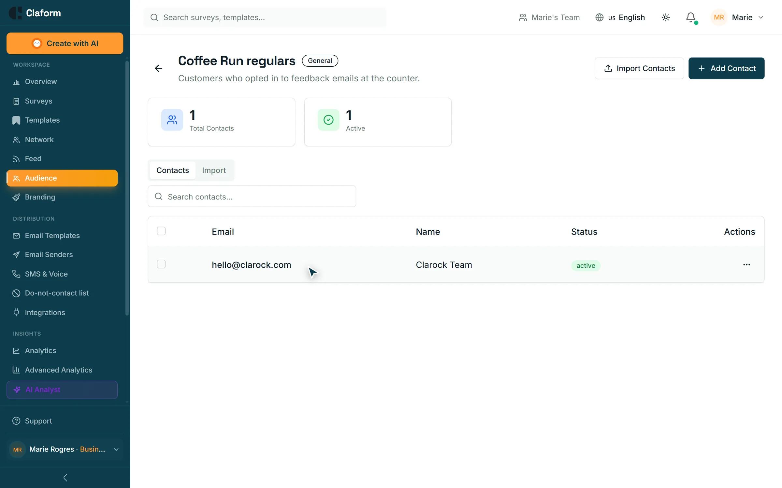Focus the Search contacts field

click(252, 197)
